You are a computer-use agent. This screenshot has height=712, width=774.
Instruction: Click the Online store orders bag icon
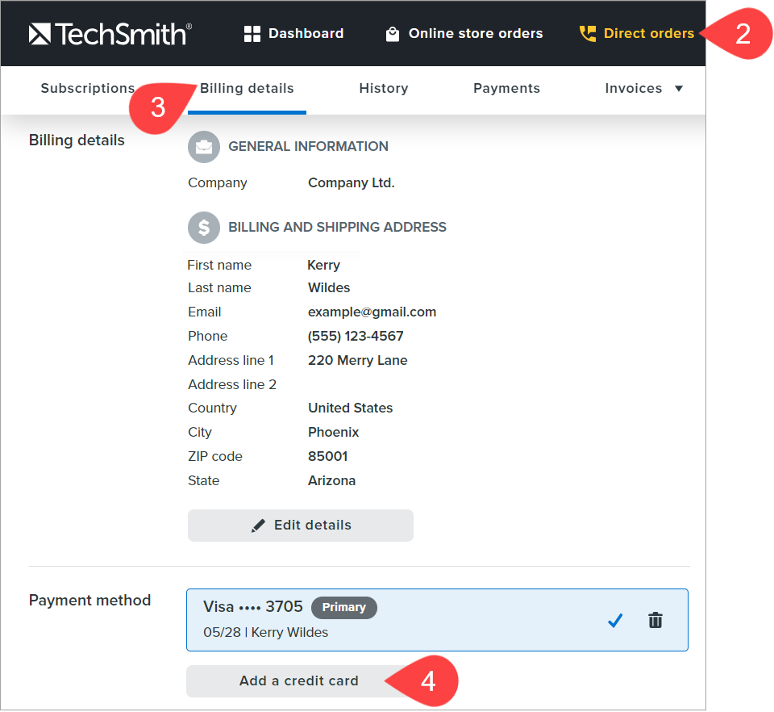point(393,34)
